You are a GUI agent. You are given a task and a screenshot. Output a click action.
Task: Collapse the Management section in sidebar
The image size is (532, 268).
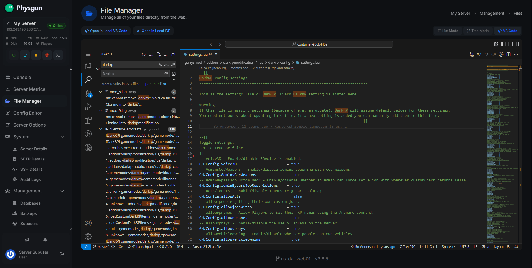[x=62, y=191]
